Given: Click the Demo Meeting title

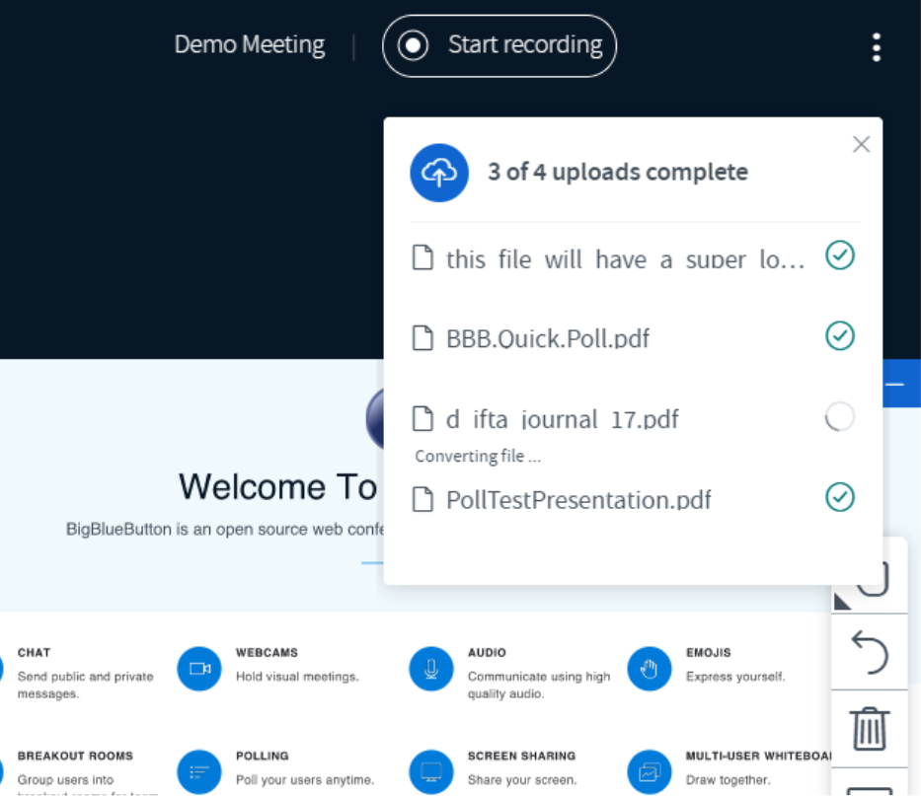Looking at the screenshot, I should point(249,44).
